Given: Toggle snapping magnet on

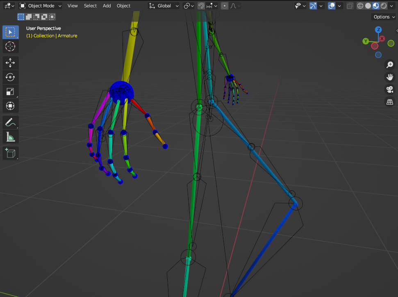Looking at the screenshot, I should click(x=201, y=6).
